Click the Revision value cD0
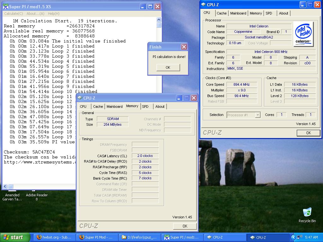Image resolution: width=323 pixels, height=242 pixels. coord(307,63)
